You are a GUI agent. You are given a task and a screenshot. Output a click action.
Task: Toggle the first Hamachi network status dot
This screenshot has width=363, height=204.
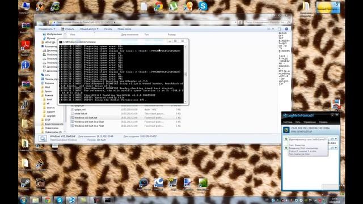pyautogui.click(x=286, y=139)
